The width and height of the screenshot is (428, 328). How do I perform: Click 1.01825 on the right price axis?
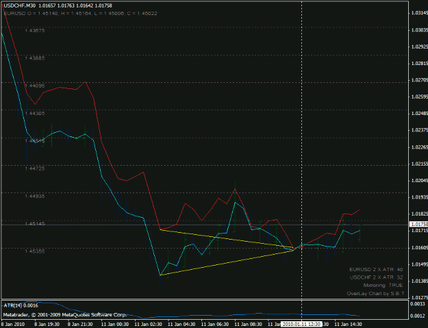click(x=420, y=214)
